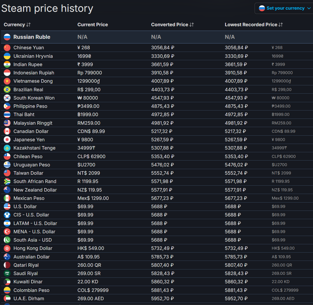Click the Saudi Riyal flag icon
The image size is (313, 305).
point(7,273)
